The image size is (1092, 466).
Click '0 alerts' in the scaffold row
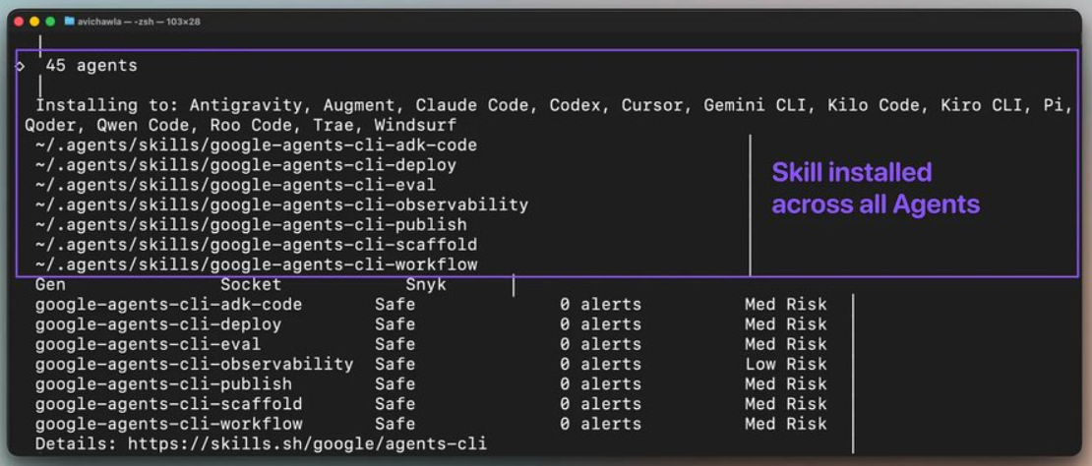[600, 403]
